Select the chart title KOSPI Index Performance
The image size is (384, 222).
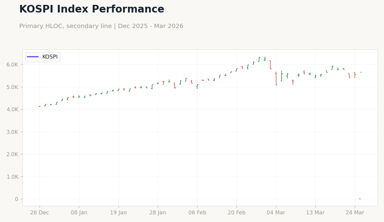point(92,9)
